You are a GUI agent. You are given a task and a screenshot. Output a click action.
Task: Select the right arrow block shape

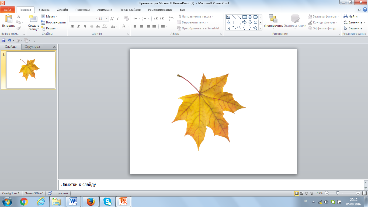[245, 22]
